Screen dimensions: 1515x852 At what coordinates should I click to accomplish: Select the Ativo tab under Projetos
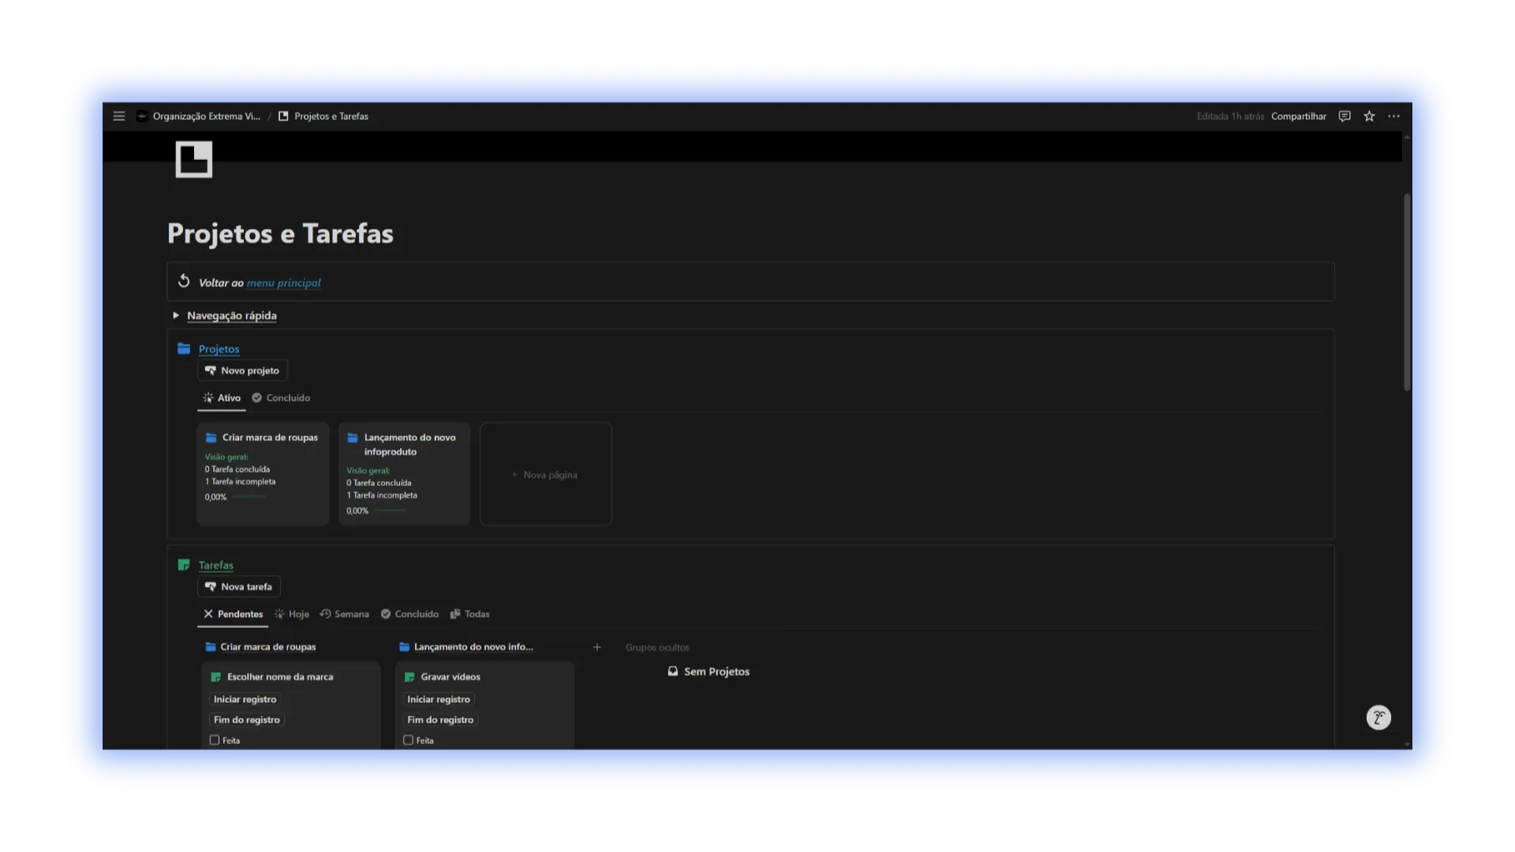[222, 398]
